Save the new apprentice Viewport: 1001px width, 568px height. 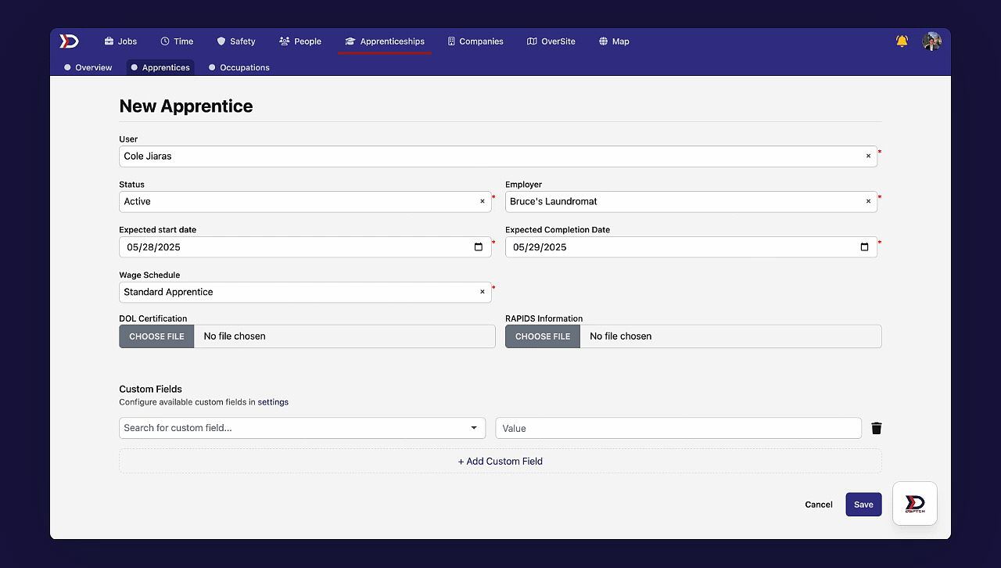(x=863, y=505)
